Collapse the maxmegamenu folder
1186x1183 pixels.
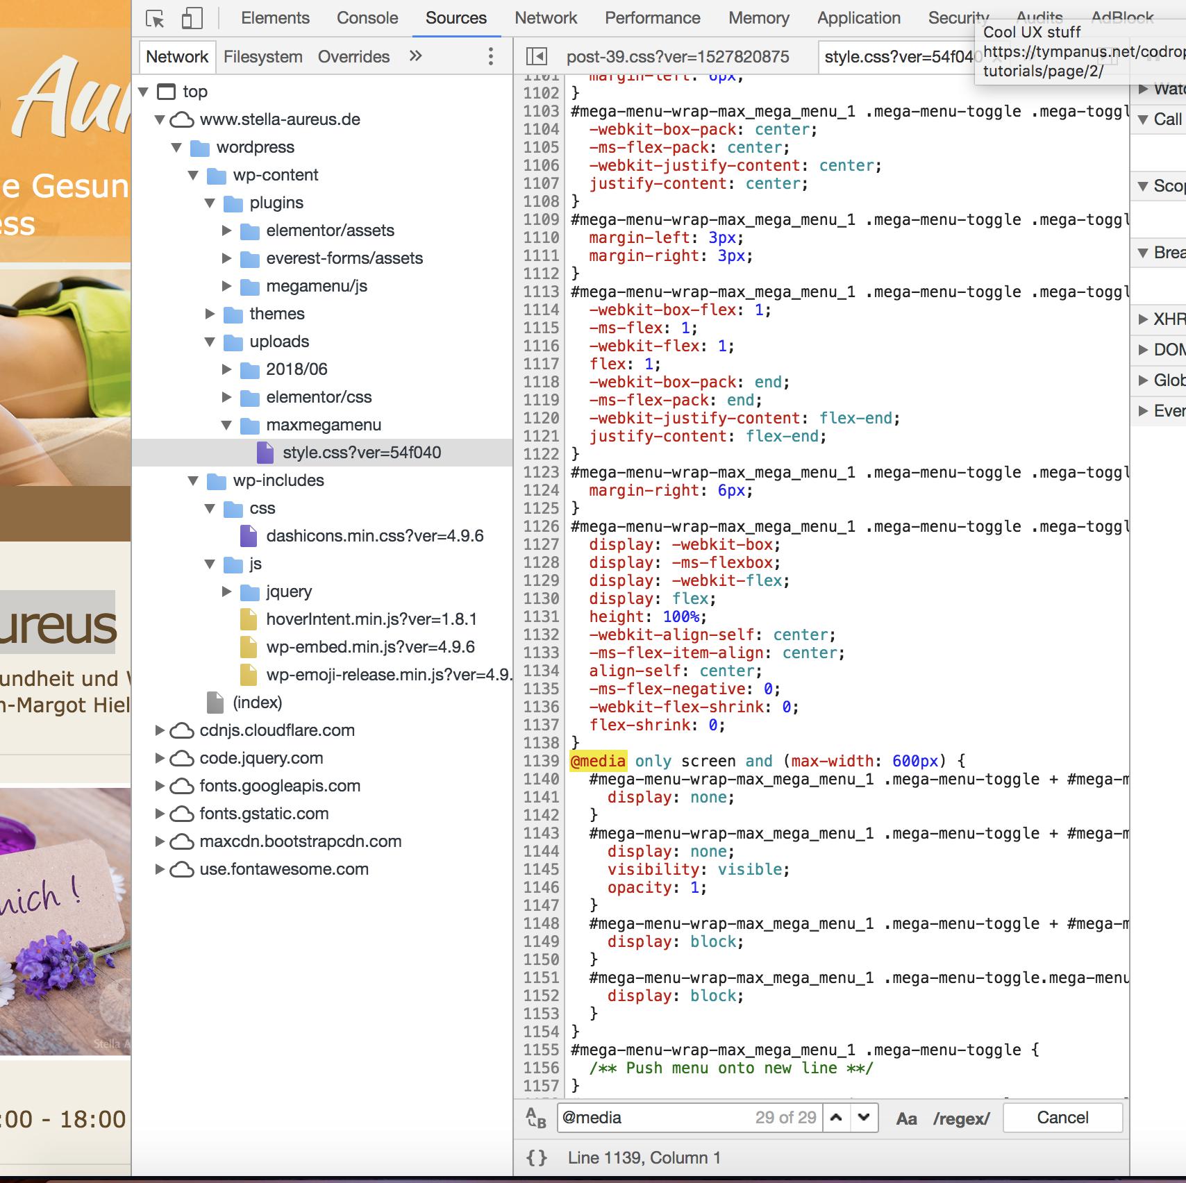pyautogui.click(x=226, y=425)
